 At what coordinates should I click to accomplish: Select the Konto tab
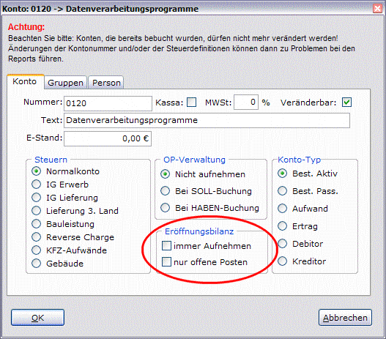click(26, 81)
